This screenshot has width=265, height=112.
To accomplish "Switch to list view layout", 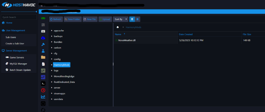I will (x=132, y=19).
